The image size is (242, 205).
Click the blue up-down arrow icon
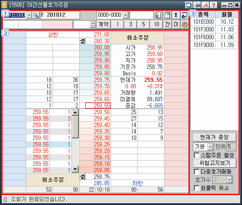(176, 15)
